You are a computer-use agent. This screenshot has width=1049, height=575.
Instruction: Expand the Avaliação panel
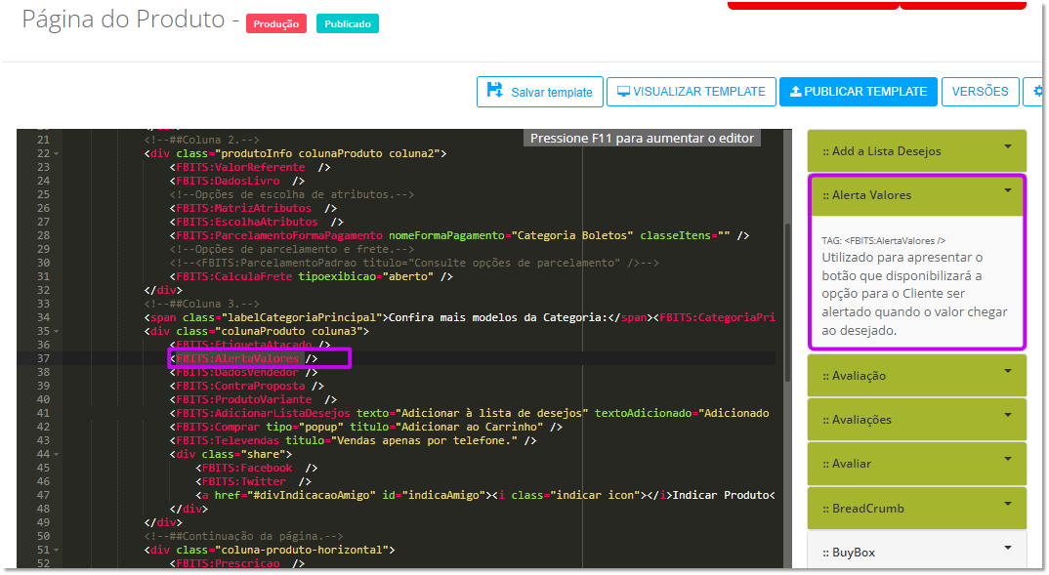[916, 376]
